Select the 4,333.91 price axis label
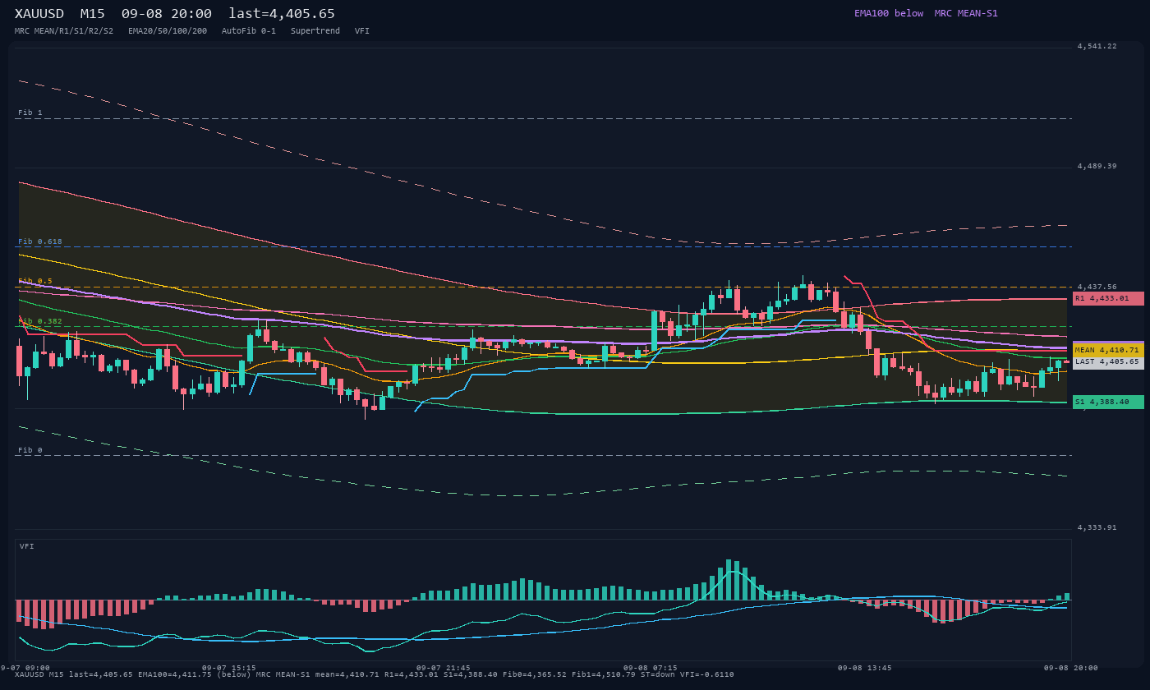 pyautogui.click(x=1097, y=527)
